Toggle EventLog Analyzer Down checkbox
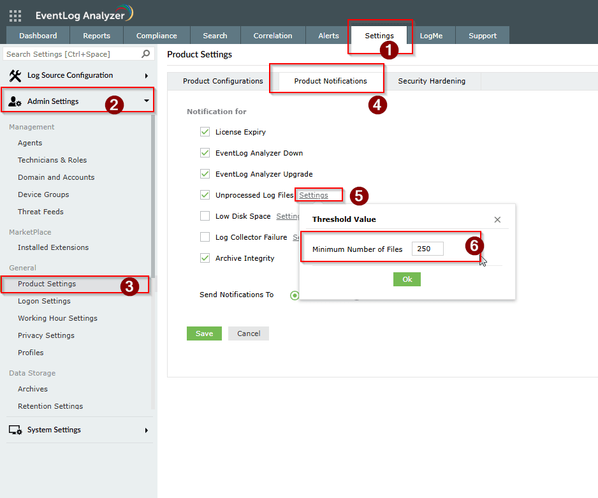This screenshot has width=598, height=498. 205,153
